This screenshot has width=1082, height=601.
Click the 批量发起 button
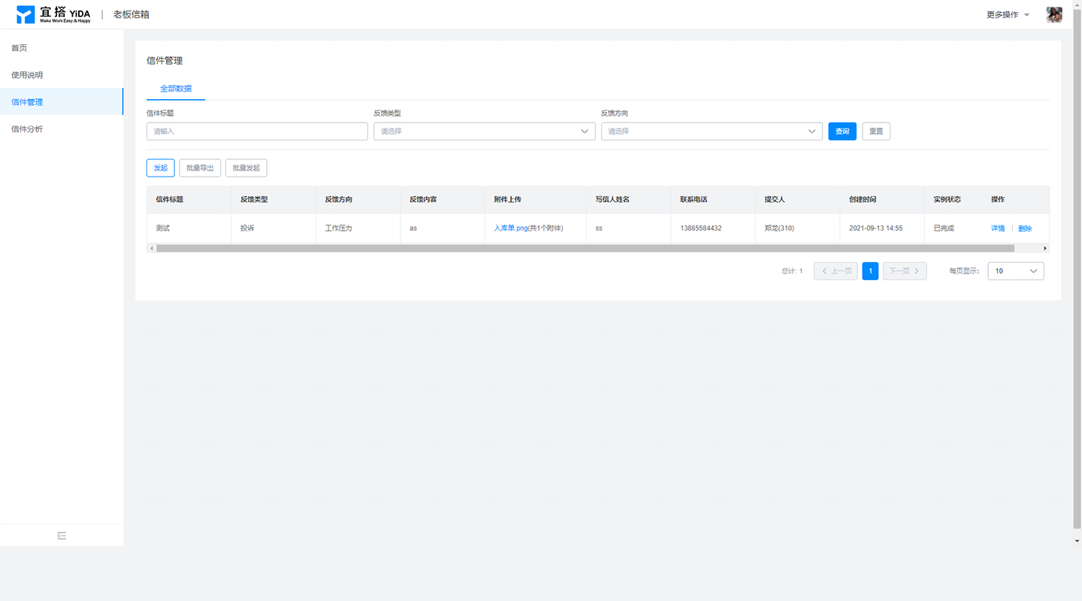tap(246, 168)
